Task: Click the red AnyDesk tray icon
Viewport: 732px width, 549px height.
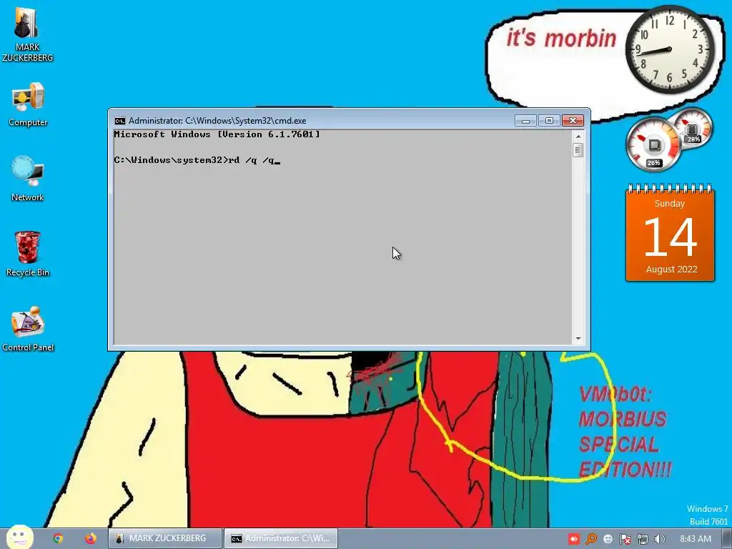Action: pyautogui.click(x=574, y=539)
